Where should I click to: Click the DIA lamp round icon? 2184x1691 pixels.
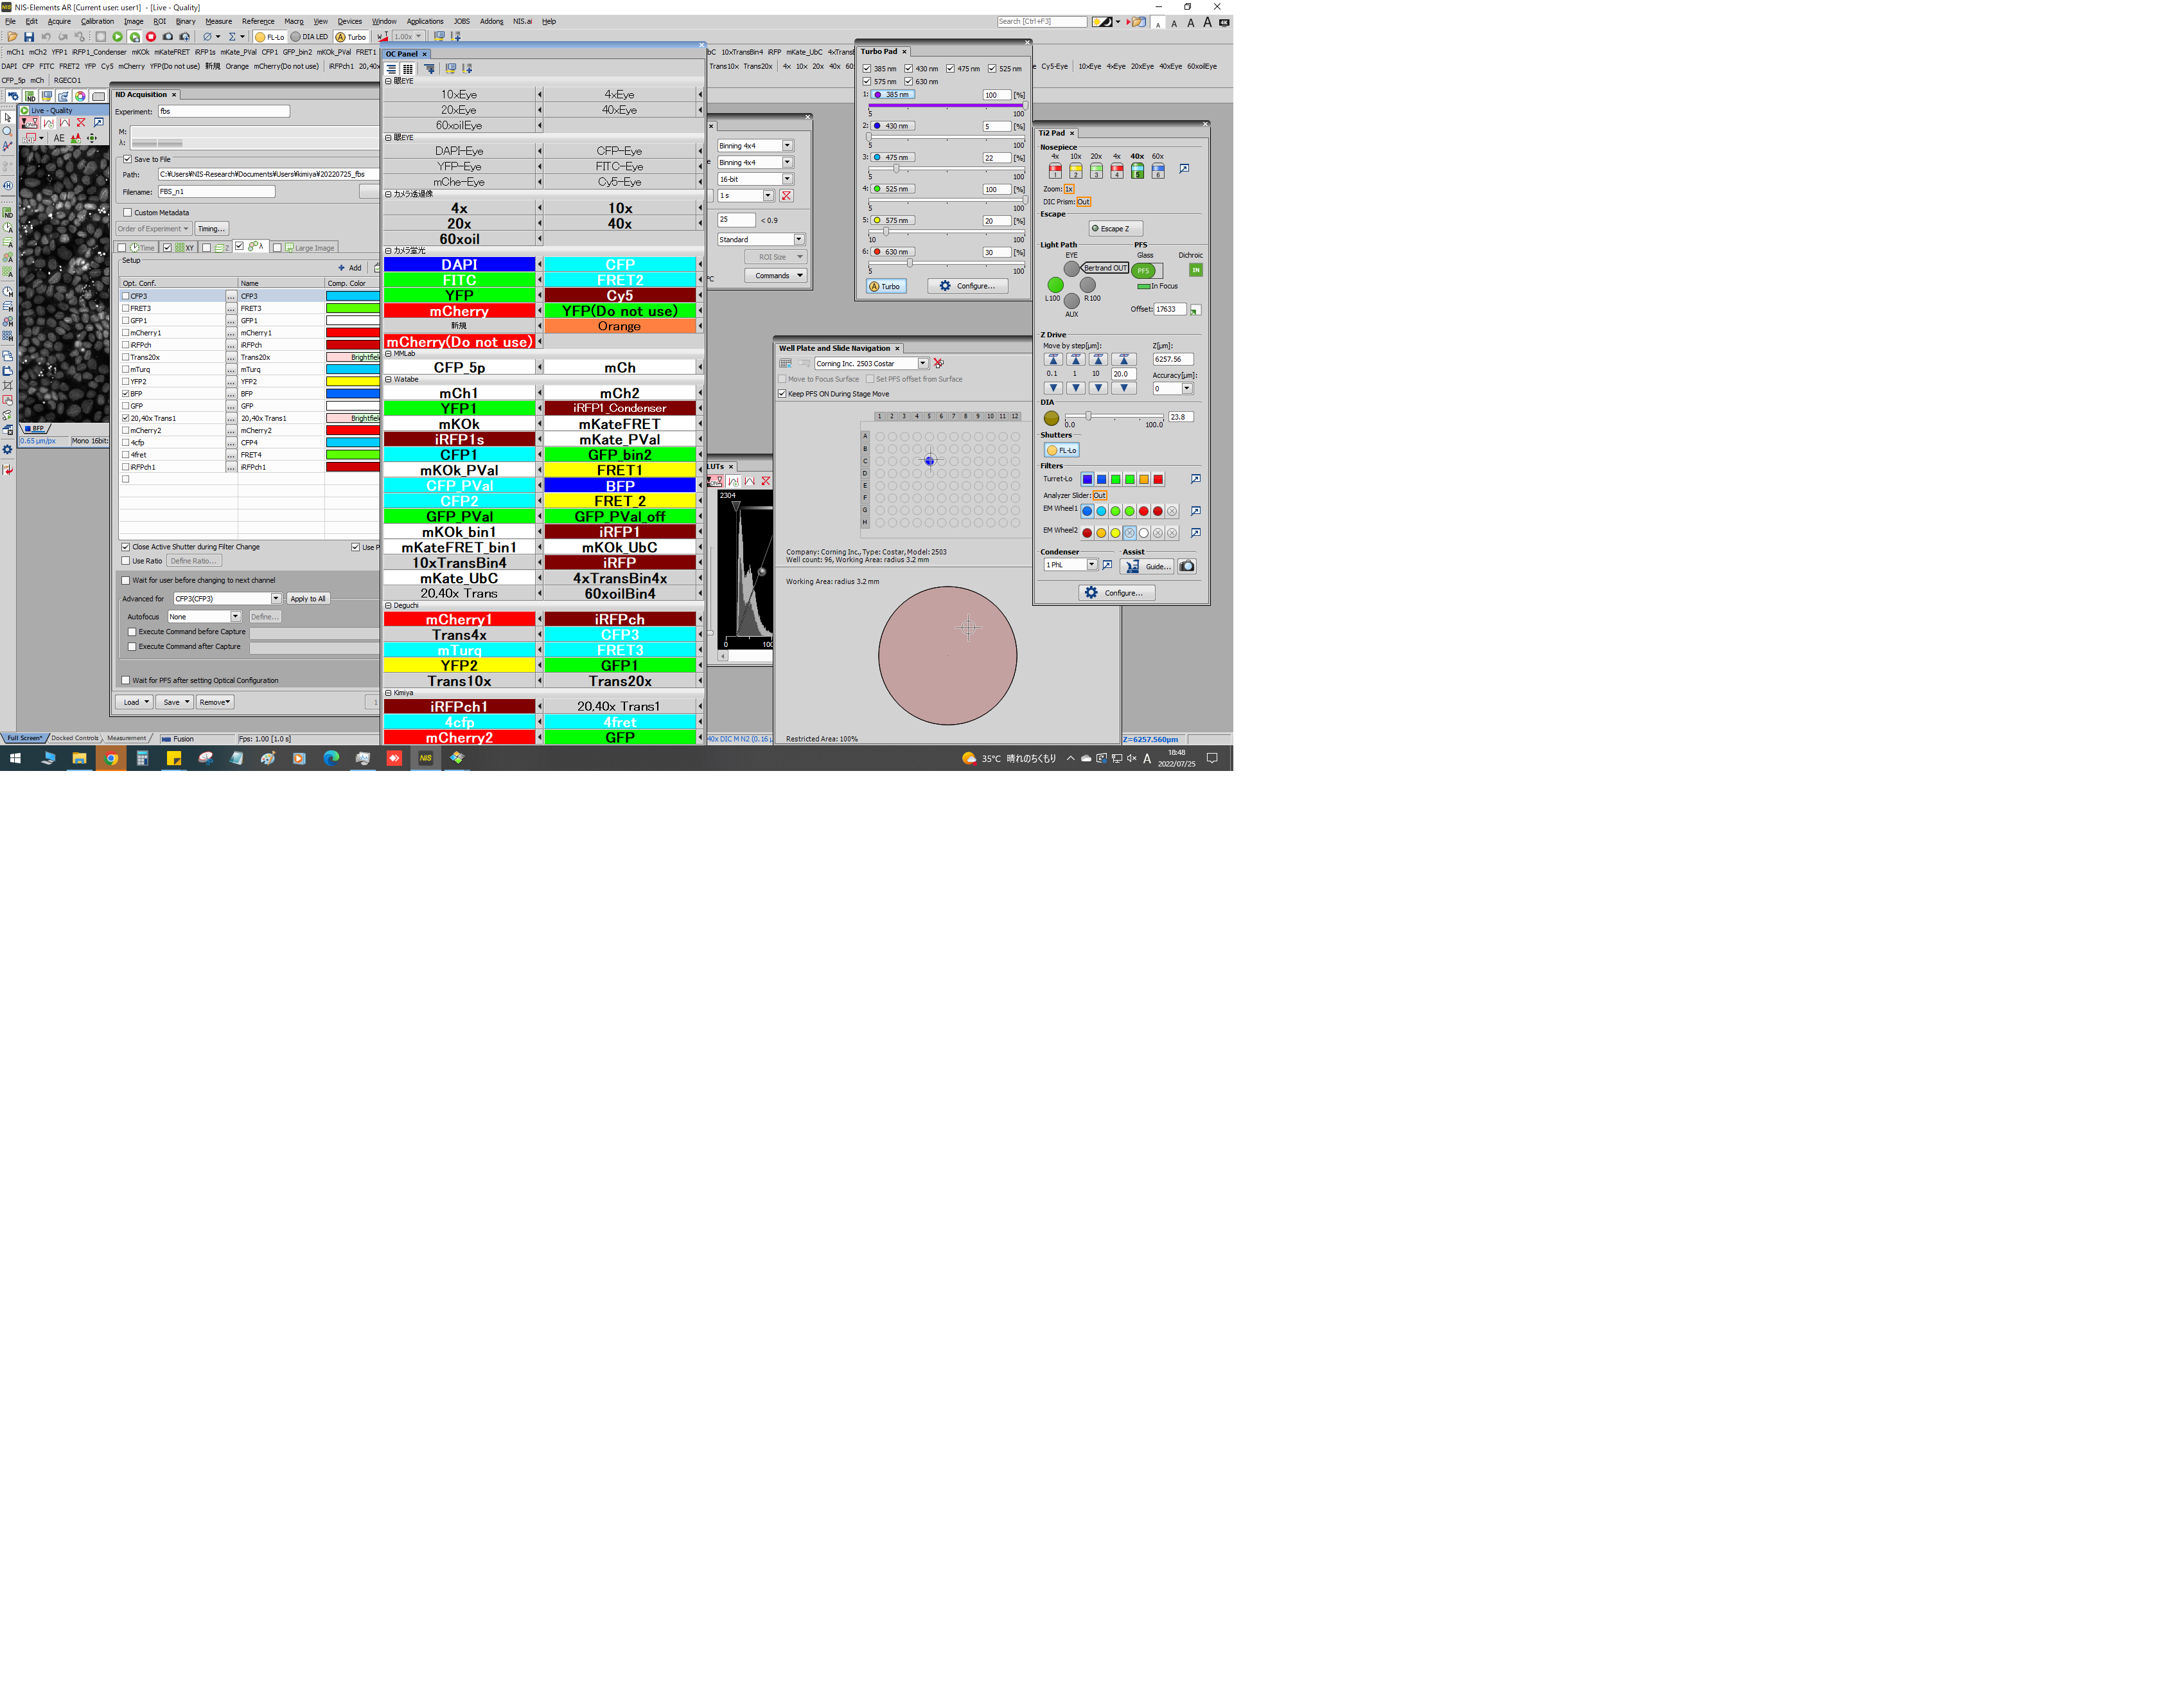1051,418
